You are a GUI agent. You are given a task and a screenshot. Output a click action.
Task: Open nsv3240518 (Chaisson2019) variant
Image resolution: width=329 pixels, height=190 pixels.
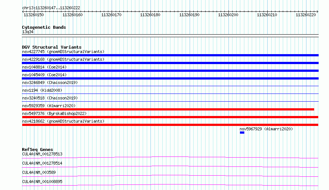tap(50, 98)
